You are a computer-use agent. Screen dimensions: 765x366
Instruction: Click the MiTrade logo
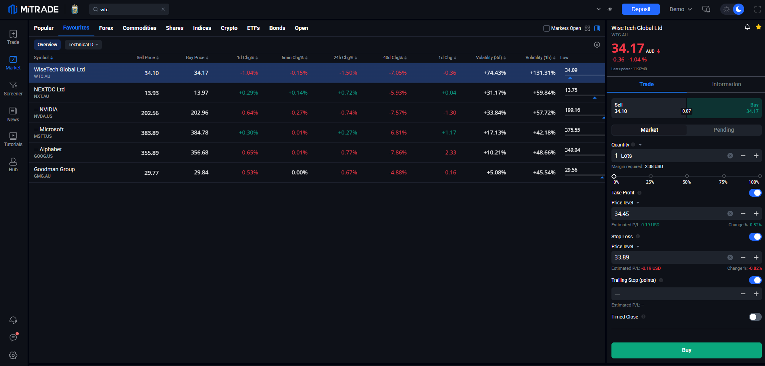(34, 9)
